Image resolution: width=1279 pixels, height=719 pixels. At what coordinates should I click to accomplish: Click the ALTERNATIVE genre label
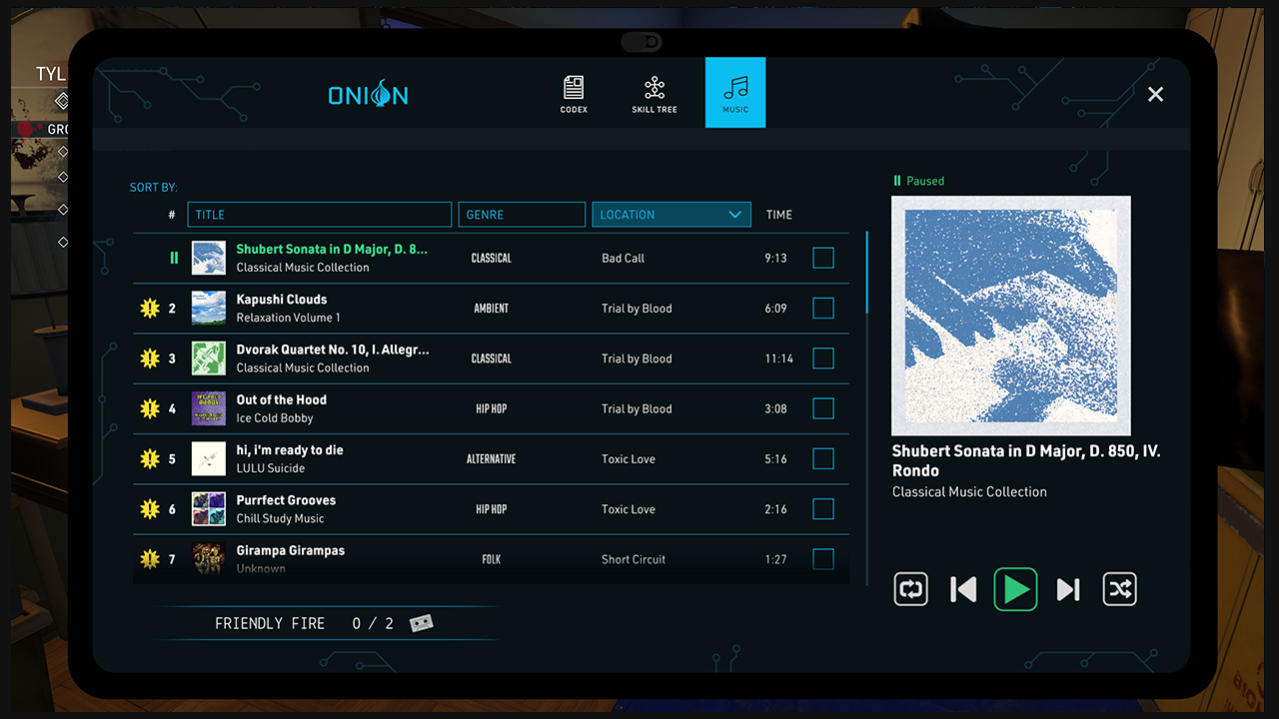pos(492,459)
